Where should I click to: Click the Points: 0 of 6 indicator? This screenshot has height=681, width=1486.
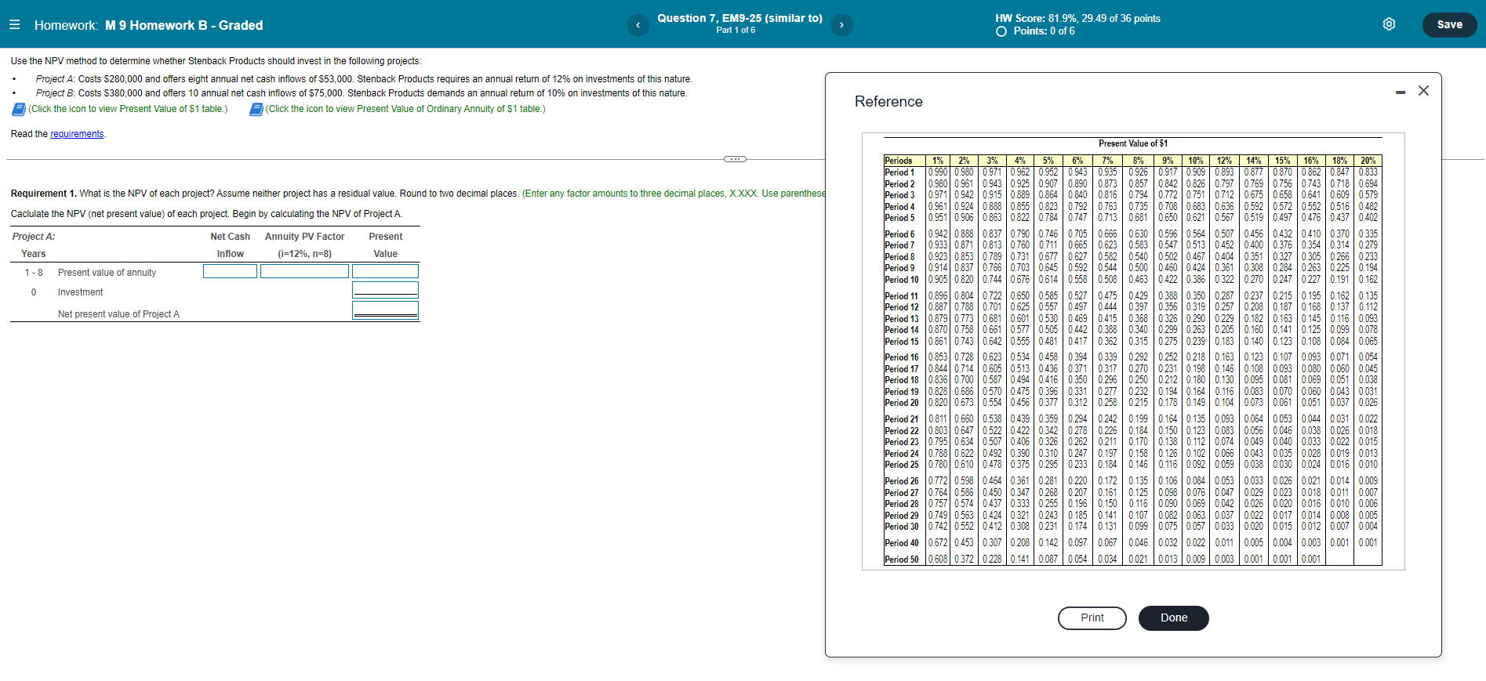pyautogui.click(x=1036, y=31)
